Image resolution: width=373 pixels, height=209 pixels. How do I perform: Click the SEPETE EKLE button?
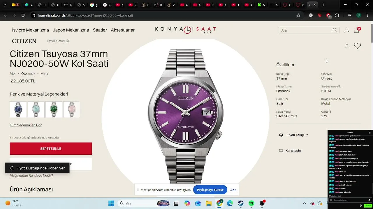coord(51,149)
